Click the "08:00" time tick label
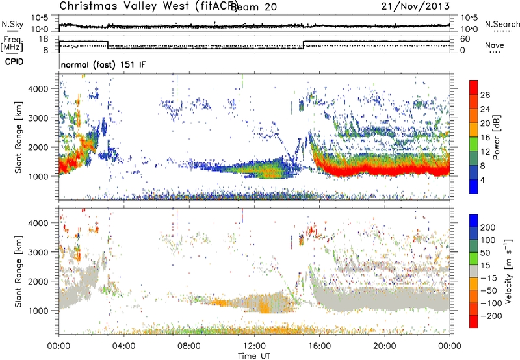520x360 pixels. point(189,346)
